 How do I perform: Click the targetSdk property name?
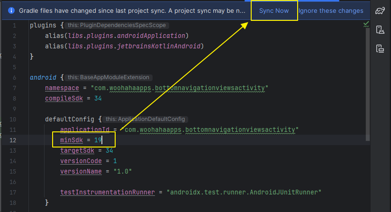[x=77, y=151]
